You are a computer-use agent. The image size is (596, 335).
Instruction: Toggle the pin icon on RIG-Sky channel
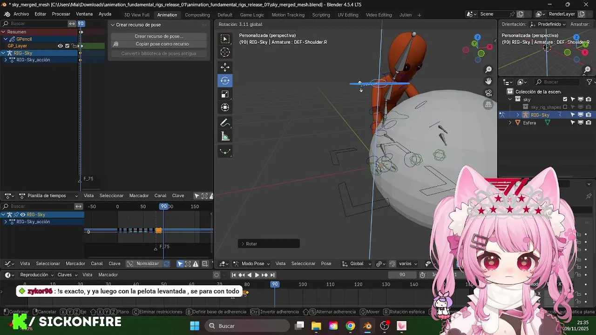pos(16,214)
